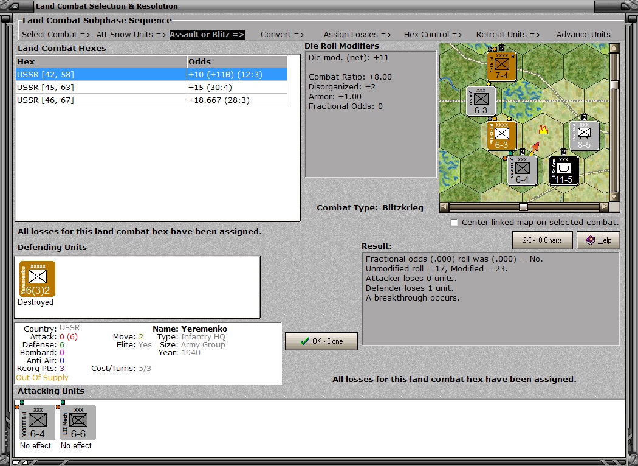The height and width of the screenshot is (466, 638).
Task: Click the Yeremenko HQ defending unit counter
Action: pyautogui.click(x=37, y=279)
